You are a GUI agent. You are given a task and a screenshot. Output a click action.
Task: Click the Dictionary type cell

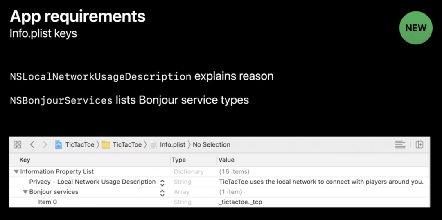click(x=189, y=172)
